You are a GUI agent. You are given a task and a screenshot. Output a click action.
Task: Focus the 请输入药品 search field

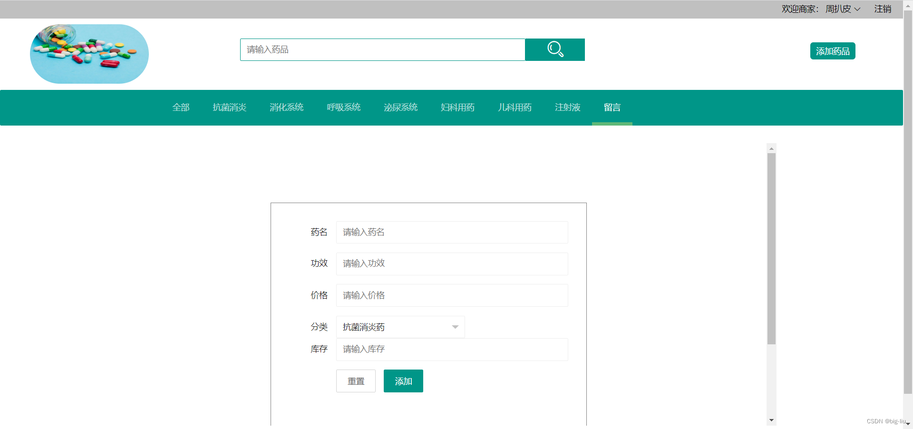[382, 49]
